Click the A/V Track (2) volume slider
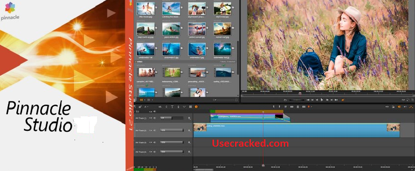This screenshot has height=171, width=415. pyautogui.click(x=172, y=130)
